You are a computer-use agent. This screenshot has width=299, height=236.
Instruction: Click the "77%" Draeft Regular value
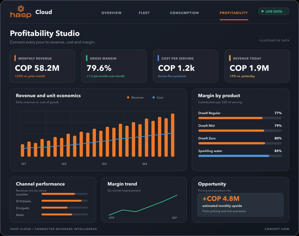tap(278, 113)
